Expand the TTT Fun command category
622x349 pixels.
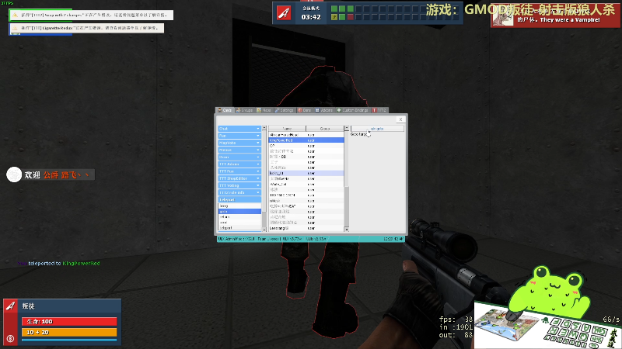(239, 171)
